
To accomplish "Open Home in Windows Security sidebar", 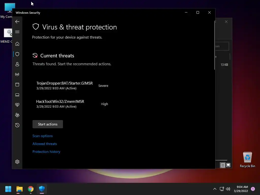I will coord(17,44).
